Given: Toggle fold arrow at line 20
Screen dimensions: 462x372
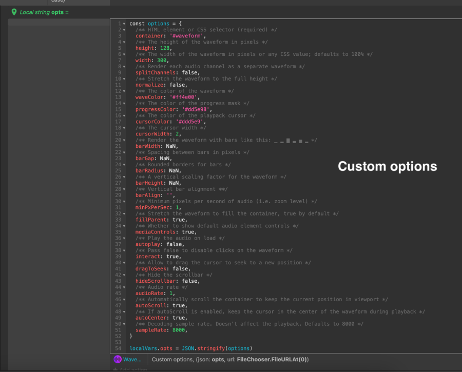Looking at the screenshot, I should 124,141.
